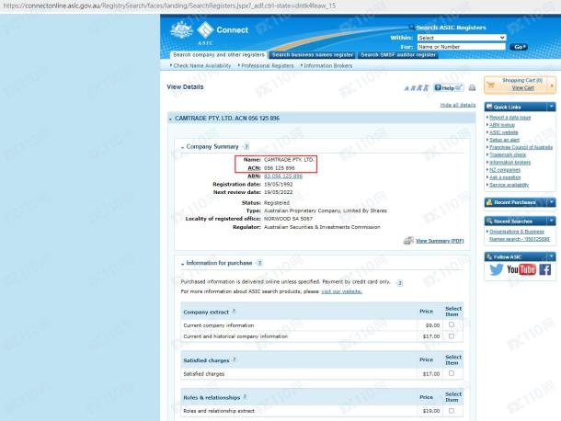Click help icon next to Information for purchase
Image resolution: width=561 pixels, height=421 pixels.
tap(259, 263)
